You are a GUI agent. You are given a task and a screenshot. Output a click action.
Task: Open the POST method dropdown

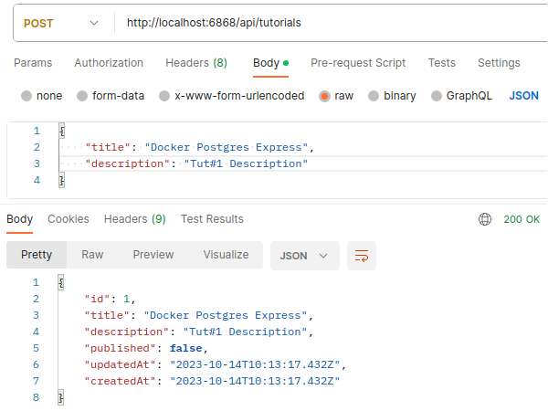(x=62, y=22)
